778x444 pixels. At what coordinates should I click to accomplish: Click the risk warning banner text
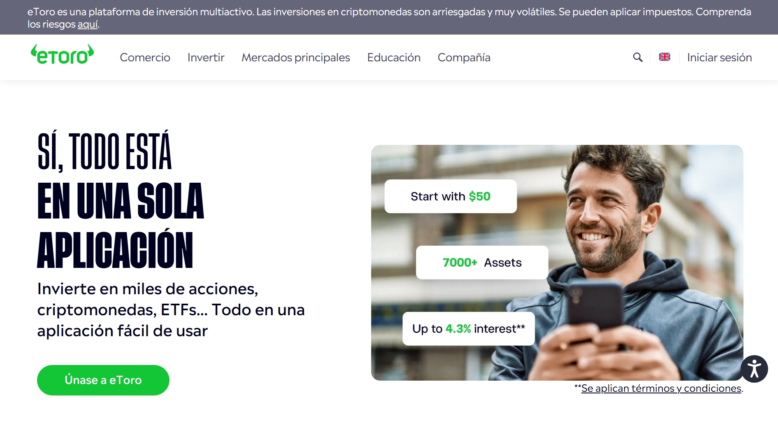coord(389,18)
